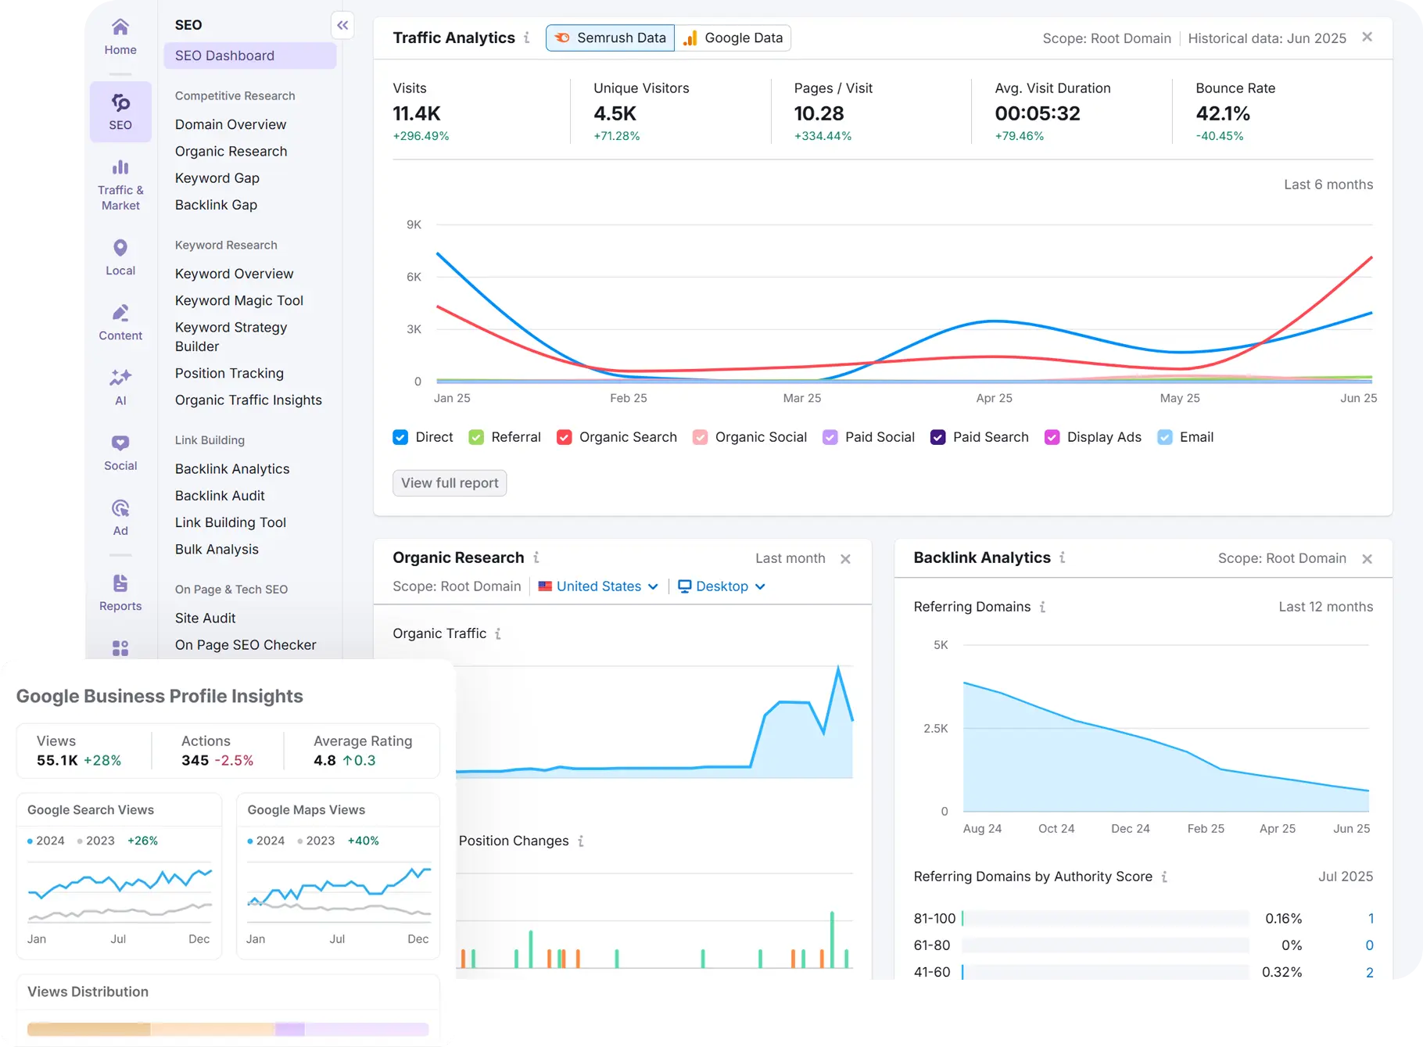Click the Views Distribution color bar

click(x=228, y=1029)
